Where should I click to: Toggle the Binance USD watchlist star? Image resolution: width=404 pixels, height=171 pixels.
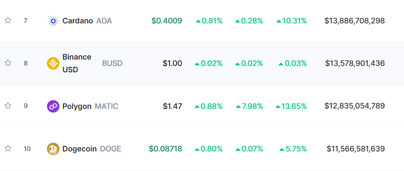pyautogui.click(x=8, y=63)
